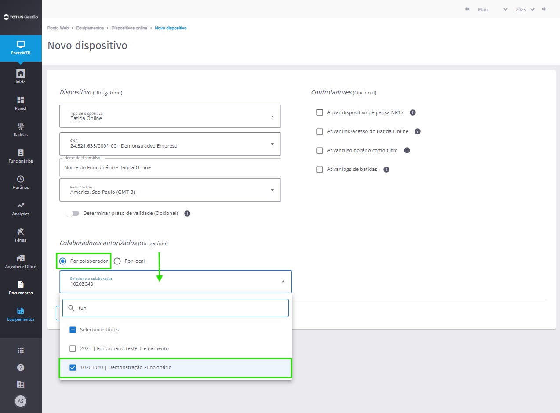Toggle Determinar prazo de validade switch
Viewport: 560px width, 413px height.
click(x=73, y=213)
